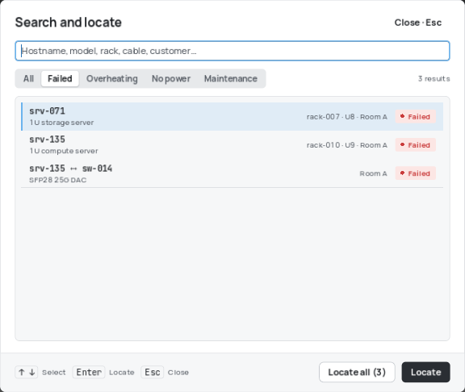Select the srv-135 compute server result
465x392 pixels.
point(232,145)
